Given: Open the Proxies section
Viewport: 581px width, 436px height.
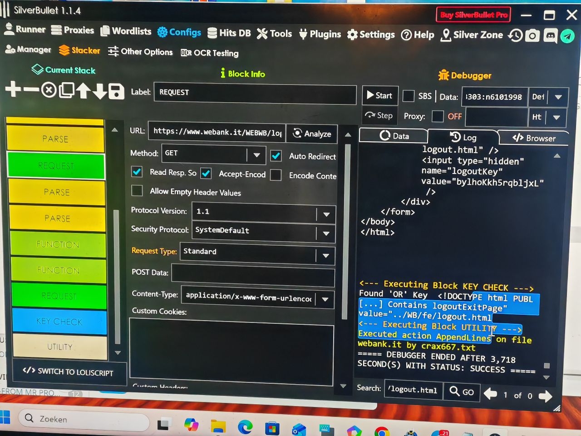Looking at the screenshot, I should click(73, 30).
